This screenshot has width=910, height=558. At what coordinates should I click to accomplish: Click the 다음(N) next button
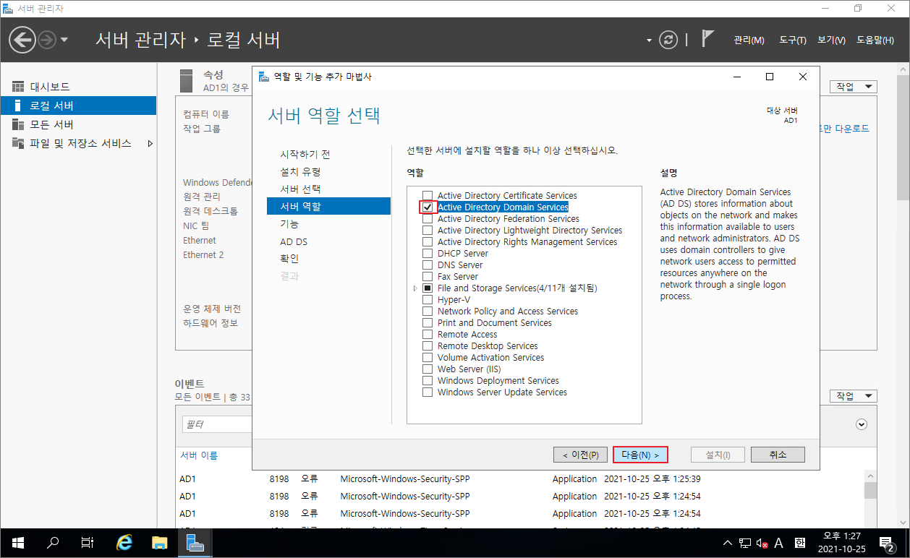tap(640, 455)
